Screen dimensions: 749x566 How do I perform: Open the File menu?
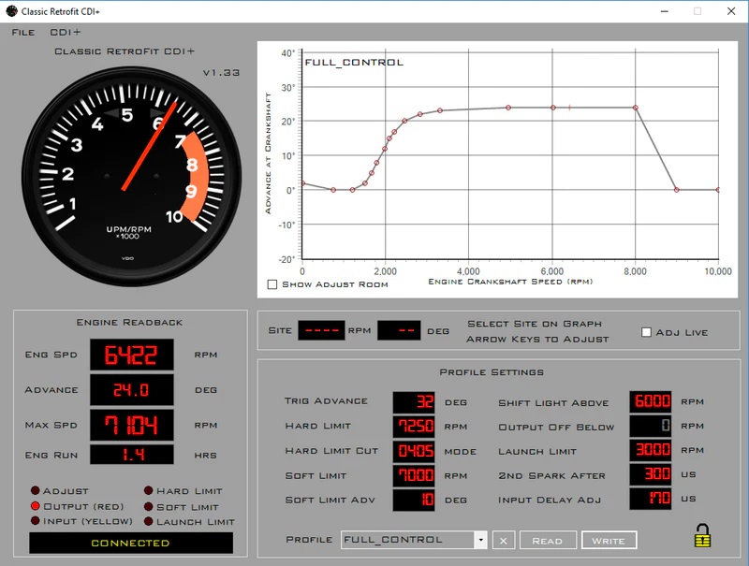23,32
